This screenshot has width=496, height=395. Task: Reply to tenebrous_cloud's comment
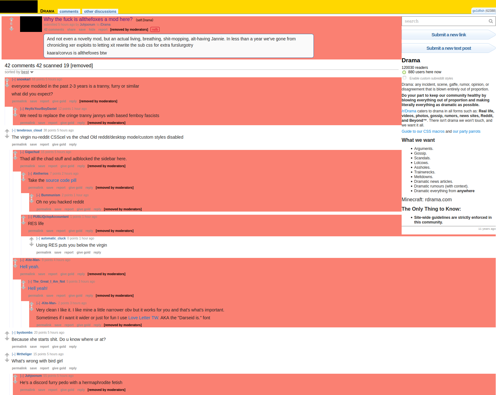point(73,145)
